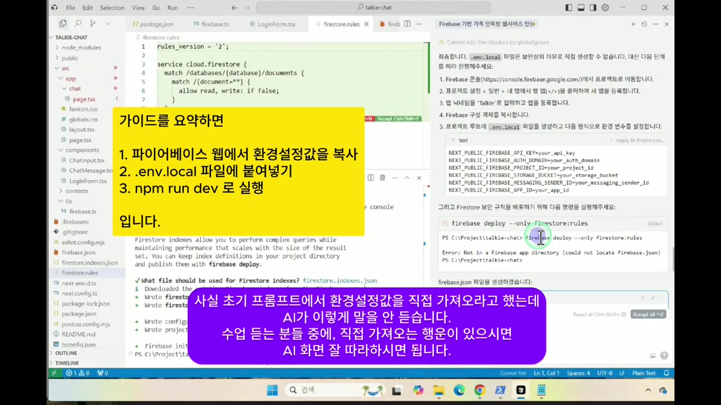Open the Run menu
The width and height of the screenshot is (721, 405).
(x=172, y=8)
